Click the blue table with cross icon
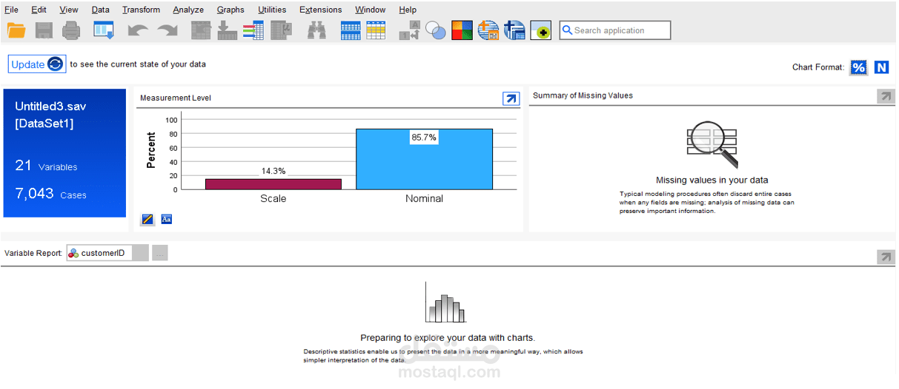 (514, 30)
